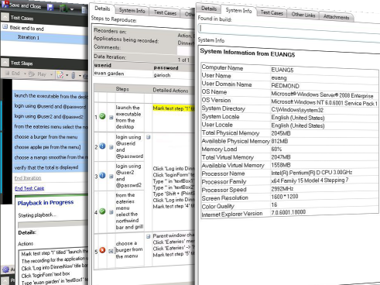Open the dropdown arrow beside the green icon
This screenshot has height=285, width=380.
click(72, 9)
